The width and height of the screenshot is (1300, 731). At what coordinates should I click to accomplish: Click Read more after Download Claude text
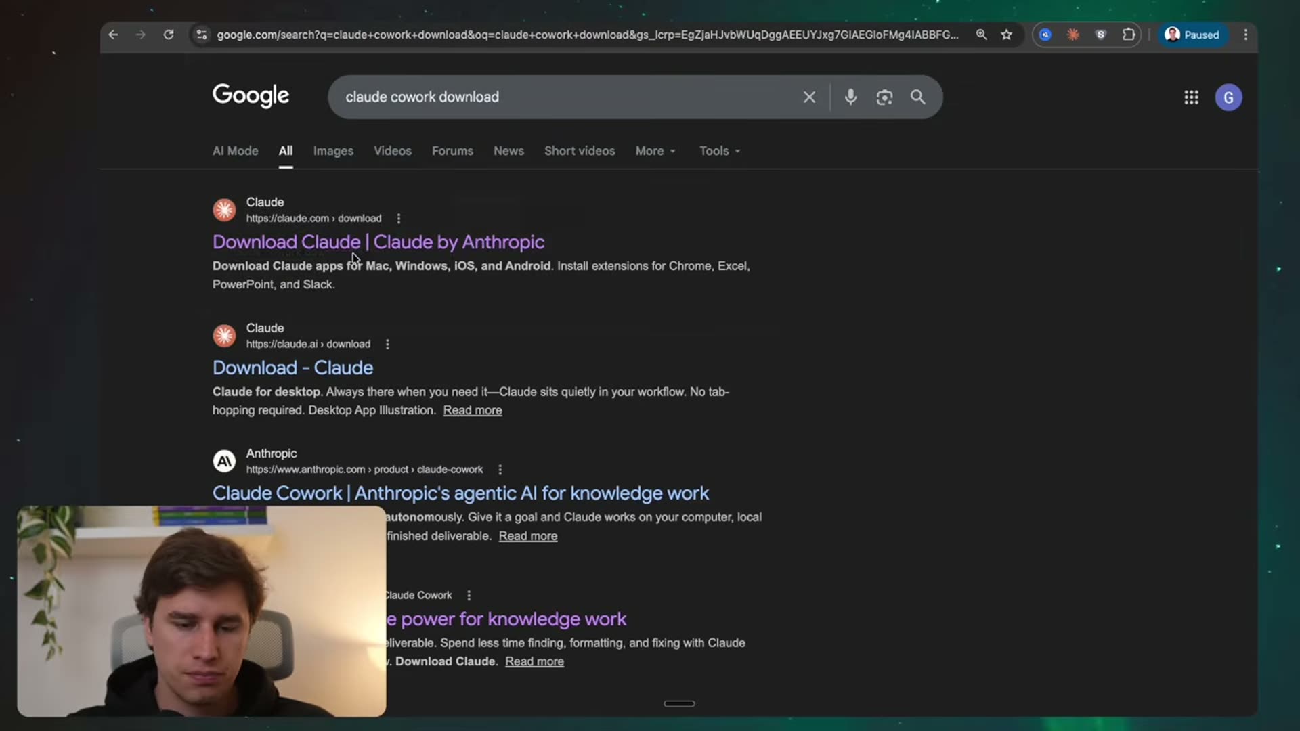tap(534, 661)
